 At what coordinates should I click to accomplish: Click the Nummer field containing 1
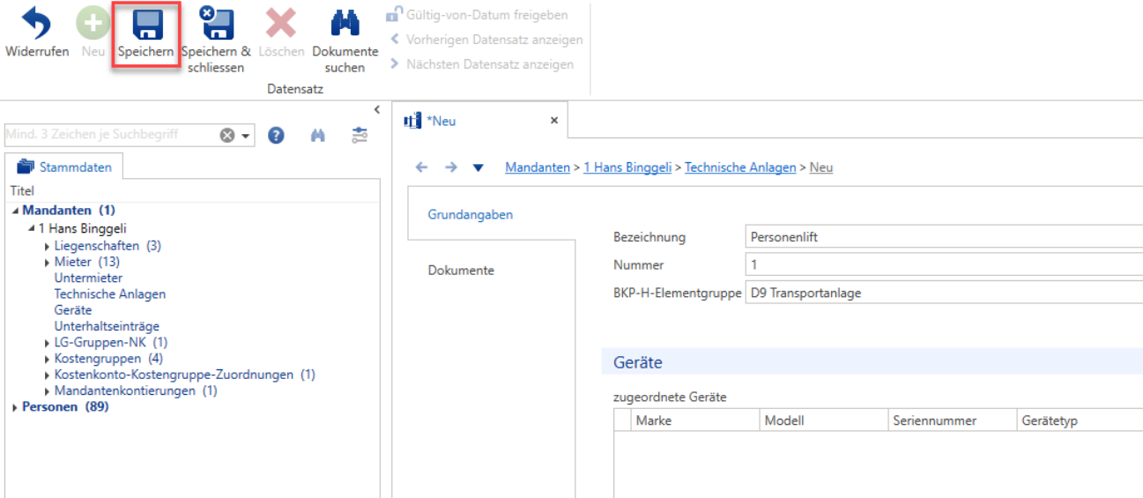(x=944, y=264)
